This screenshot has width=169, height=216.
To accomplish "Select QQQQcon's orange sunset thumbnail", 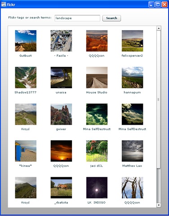I will click(61, 151).
